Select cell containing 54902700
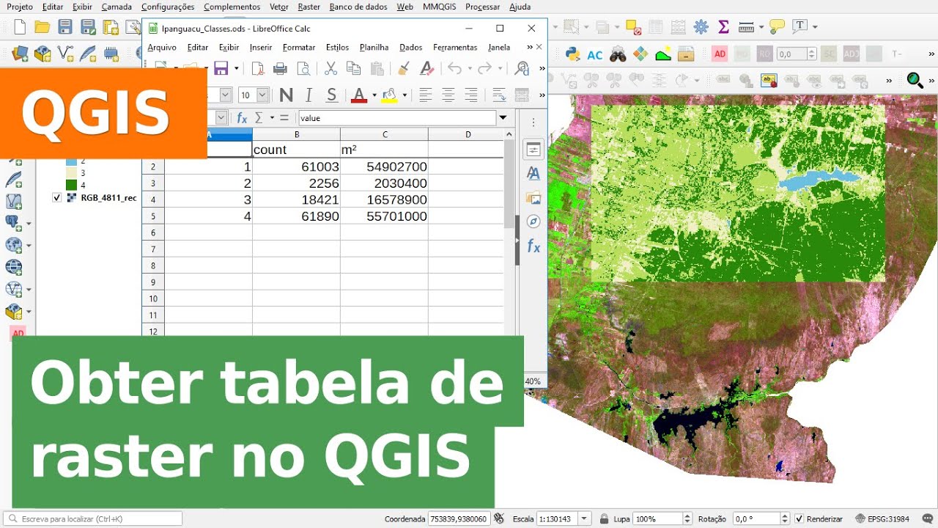Screen dimensions: 938x528 point(385,166)
